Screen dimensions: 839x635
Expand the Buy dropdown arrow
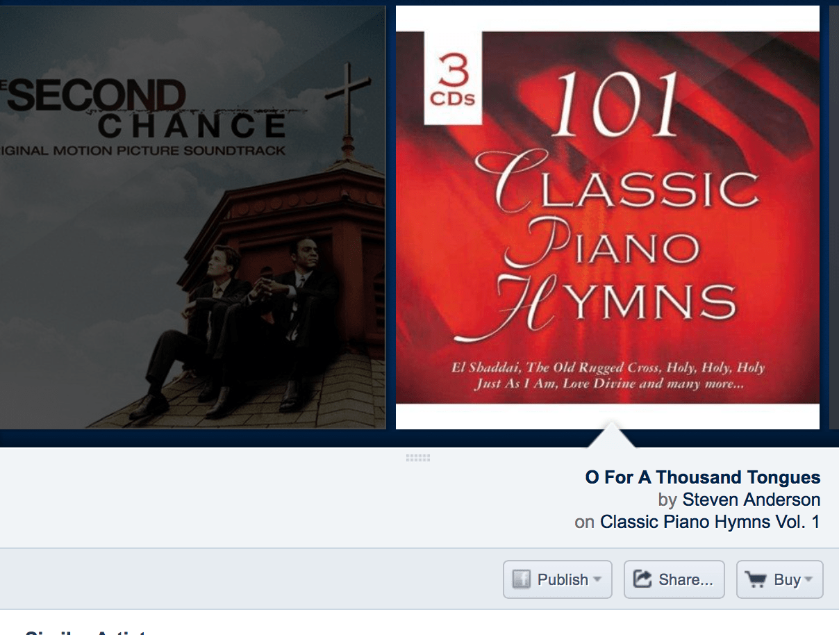(808, 579)
